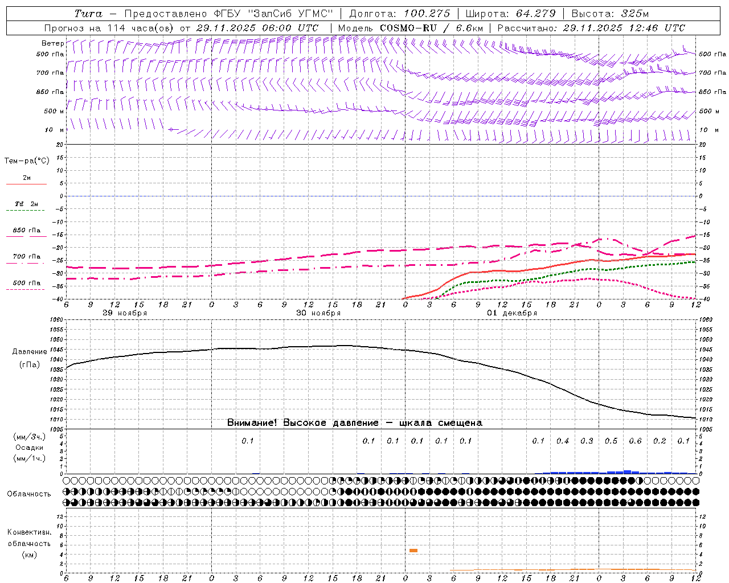The height and width of the screenshot is (583, 729).
Task: Click "Рассчитано: 29.11.2025 12:46 UTC" timestamp
Action: point(591,28)
